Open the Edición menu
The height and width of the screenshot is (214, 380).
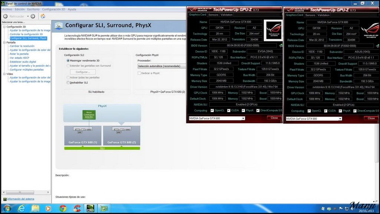point(20,9)
